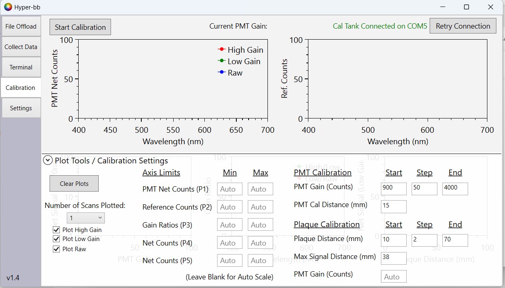Maximize the Hyper-bb window

[466, 7]
